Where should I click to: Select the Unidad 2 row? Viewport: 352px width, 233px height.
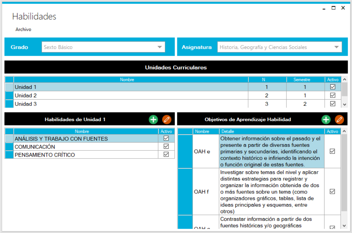click(173, 95)
